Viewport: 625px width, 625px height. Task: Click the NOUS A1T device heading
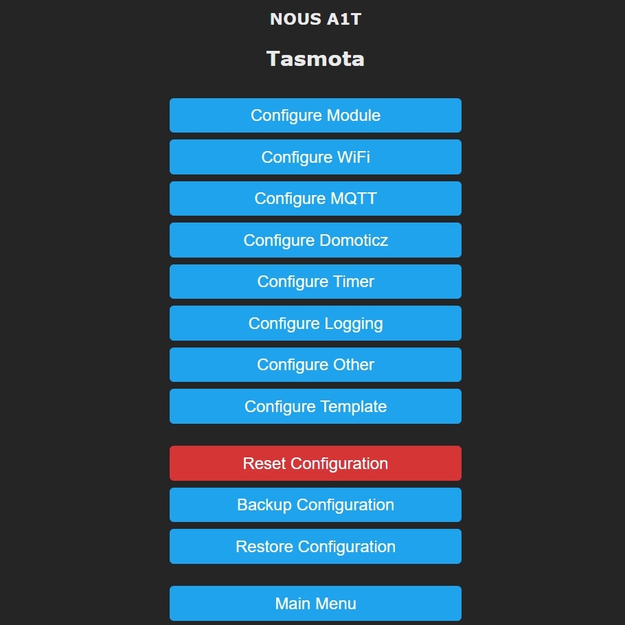click(x=315, y=19)
